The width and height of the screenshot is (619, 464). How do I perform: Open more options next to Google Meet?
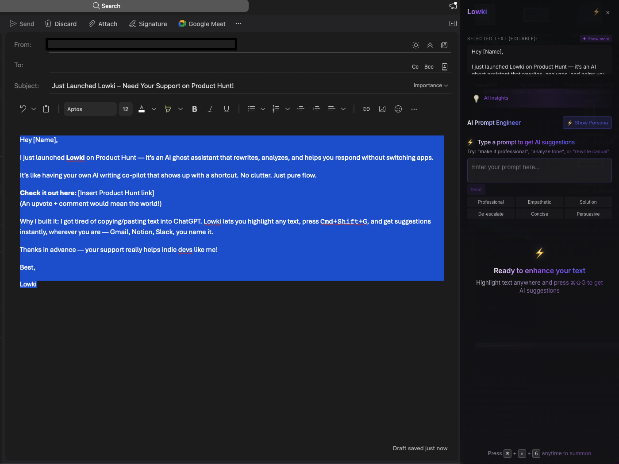(x=238, y=23)
